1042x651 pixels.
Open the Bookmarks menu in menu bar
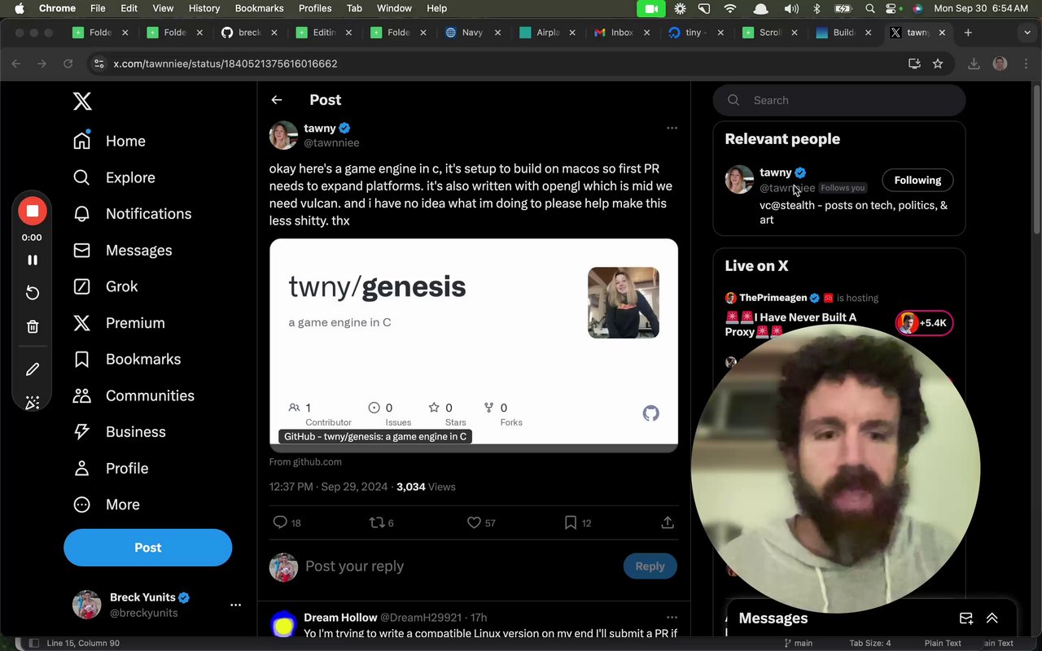tap(259, 8)
